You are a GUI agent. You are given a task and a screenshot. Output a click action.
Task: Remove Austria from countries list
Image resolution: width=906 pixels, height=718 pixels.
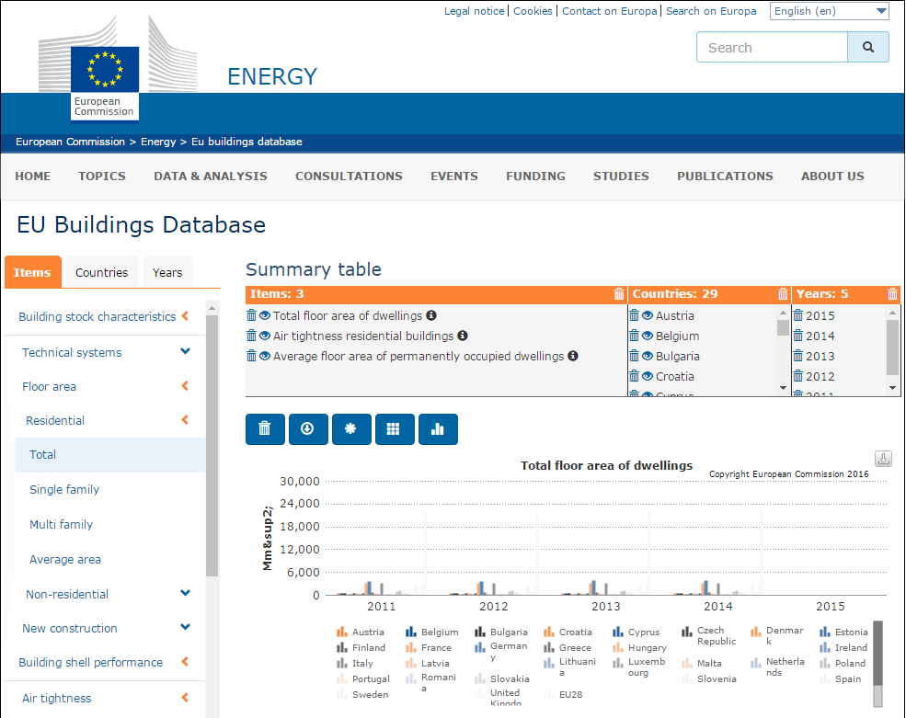635,315
